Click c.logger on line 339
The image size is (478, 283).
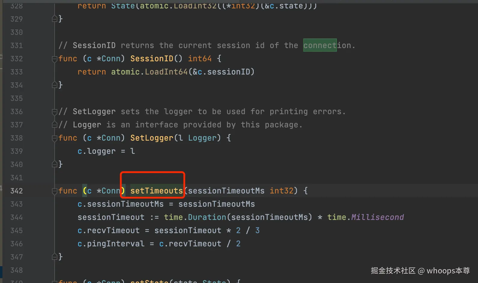(96, 151)
